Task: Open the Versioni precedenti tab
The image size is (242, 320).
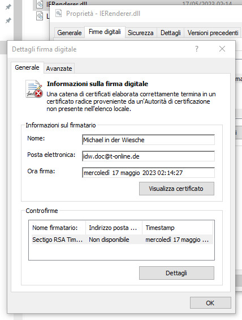Action: point(213,33)
